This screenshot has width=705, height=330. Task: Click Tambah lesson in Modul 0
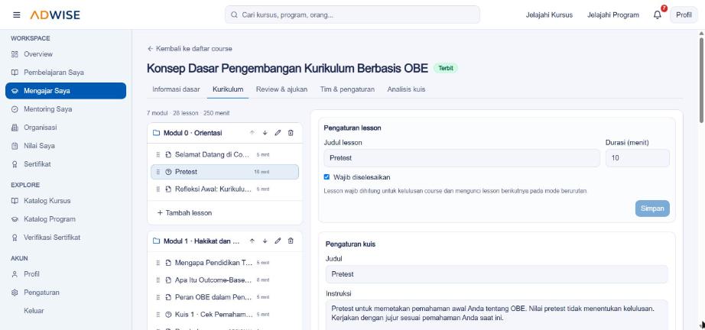[x=184, y=213]
